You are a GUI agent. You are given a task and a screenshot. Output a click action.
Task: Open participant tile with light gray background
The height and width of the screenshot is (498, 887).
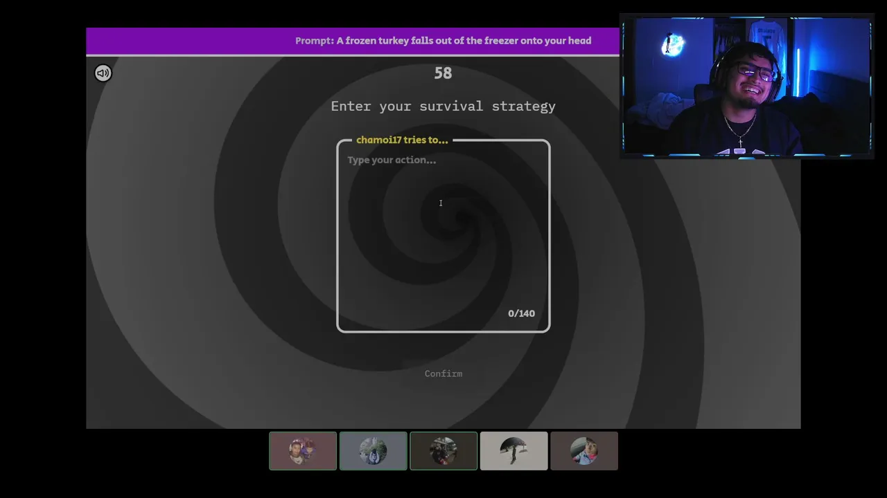514,451
